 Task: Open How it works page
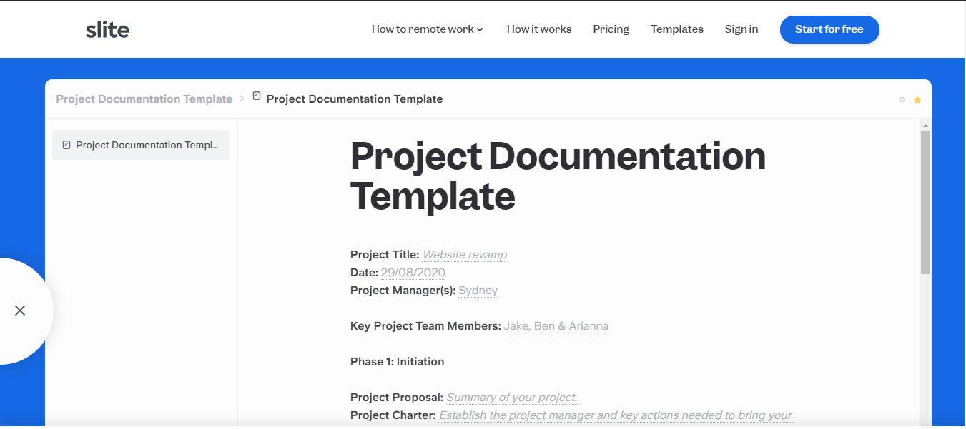pyautogui.click(x=539, y=29)
